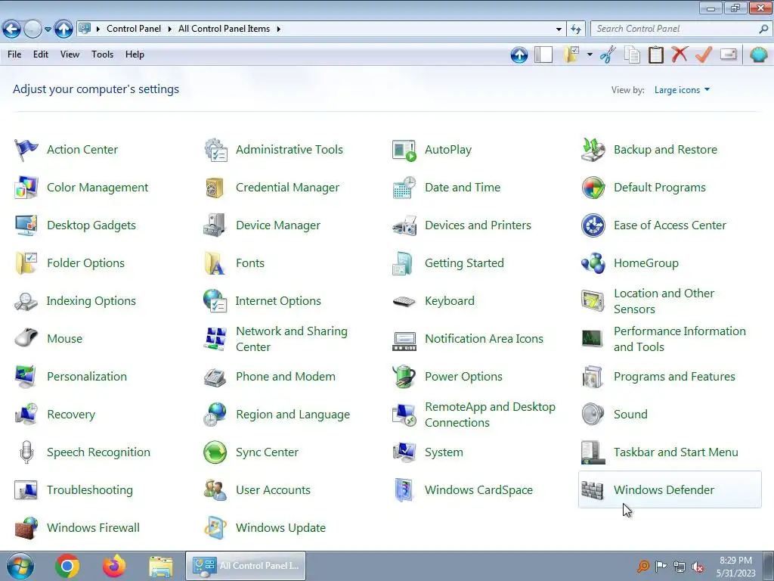Click the scissors Cut toolbar icon

click(608, 54)
